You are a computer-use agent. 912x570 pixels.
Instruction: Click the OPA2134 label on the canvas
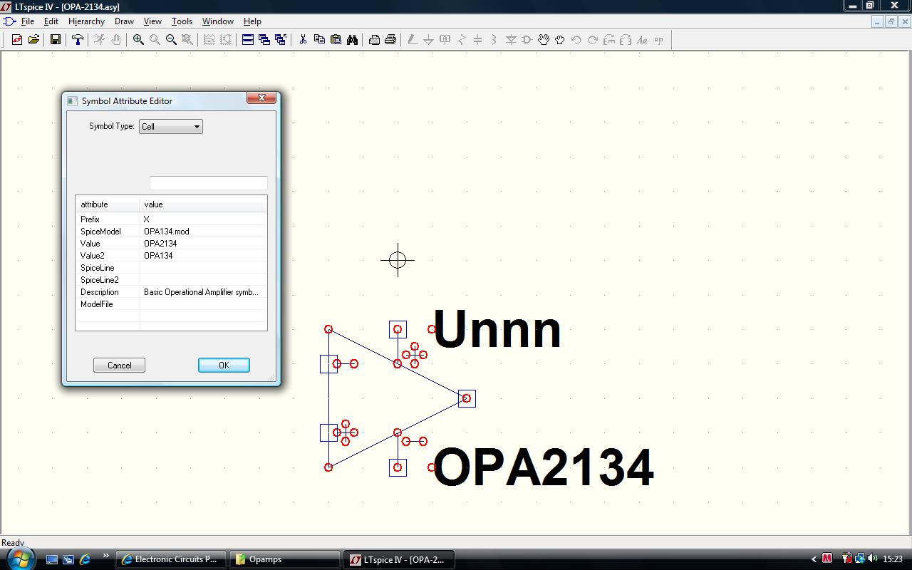(543, 467)
